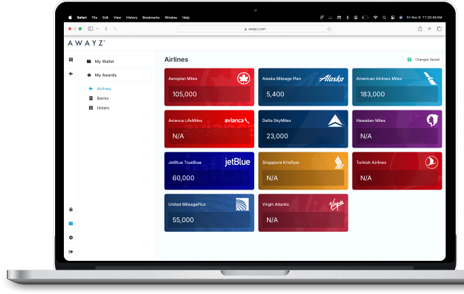Edit Alaska Mileage Plan balance 5,400
Screen dimensions: 464x294
[x=303, y=94]
